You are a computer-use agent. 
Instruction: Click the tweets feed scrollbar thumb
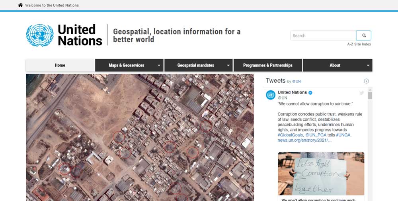click(x=370, y=96)
